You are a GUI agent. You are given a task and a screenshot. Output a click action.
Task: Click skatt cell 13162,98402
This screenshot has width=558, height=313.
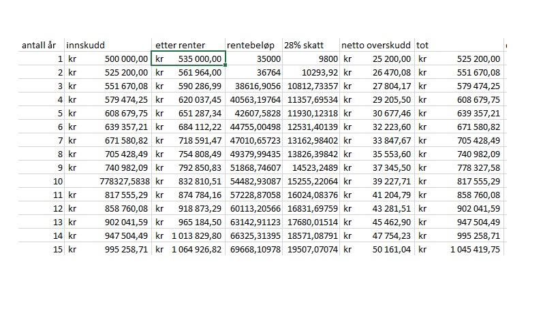tap(311, 140)
